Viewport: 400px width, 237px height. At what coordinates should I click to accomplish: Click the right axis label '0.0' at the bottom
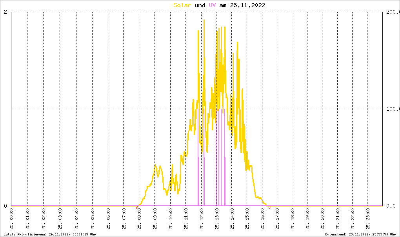391,206
